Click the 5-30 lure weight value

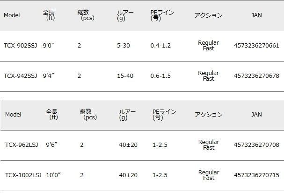point(124,46)
